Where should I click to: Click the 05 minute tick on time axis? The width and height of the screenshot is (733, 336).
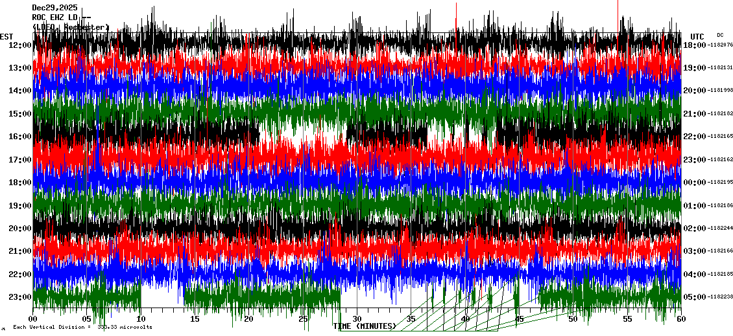[x=87, y=319]
